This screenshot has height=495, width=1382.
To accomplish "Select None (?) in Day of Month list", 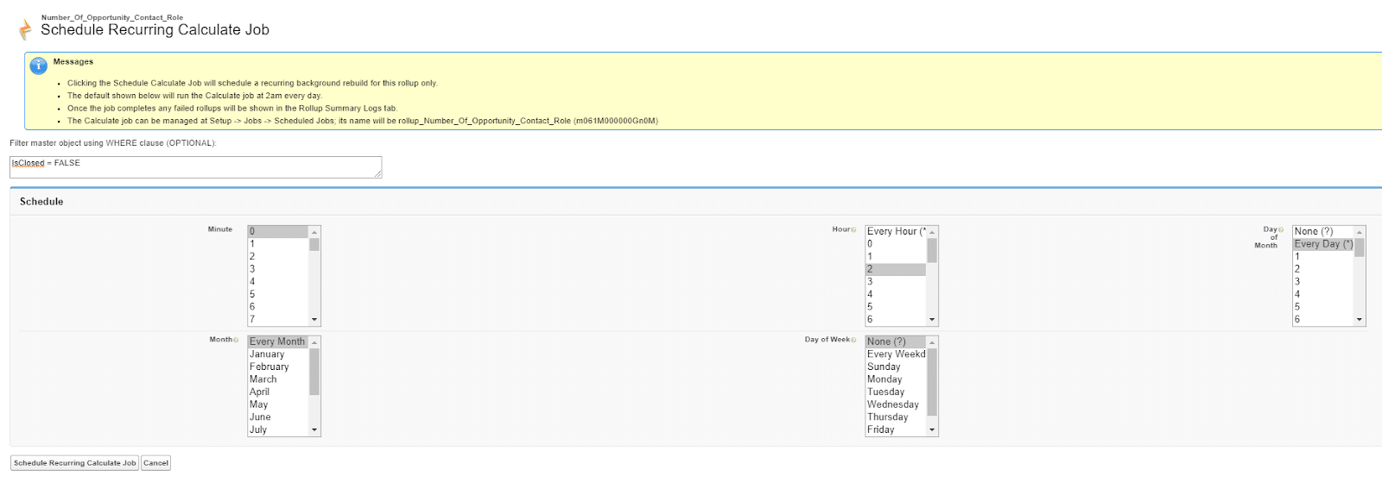I will pyautogui.click(x=1322, y=231).
